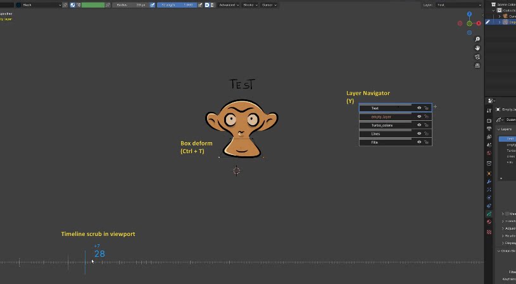Click plus icon beside Layer Navigator
The width and height of the screenshot is (516, 284).
pos(435,106)
